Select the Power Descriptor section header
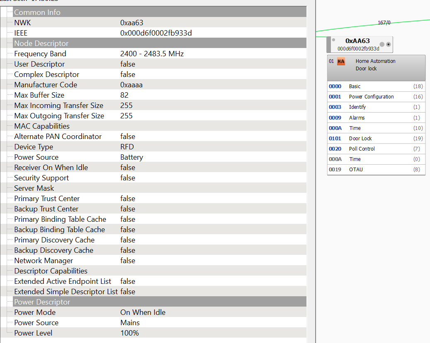Image resolution: width=430 pixels, height=343 pixels. (160, 302)
